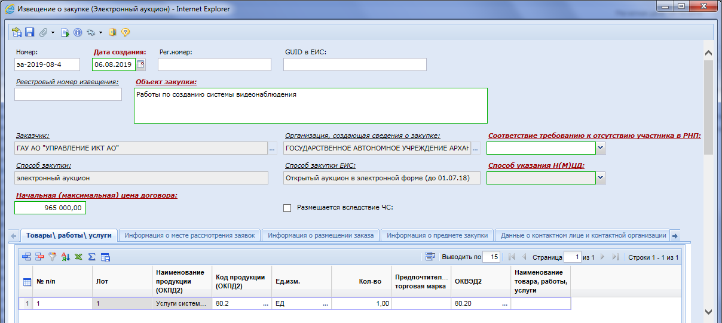Click the add row icon in grid toolbar
Viewport: 722px width, 323px height.
26,257
